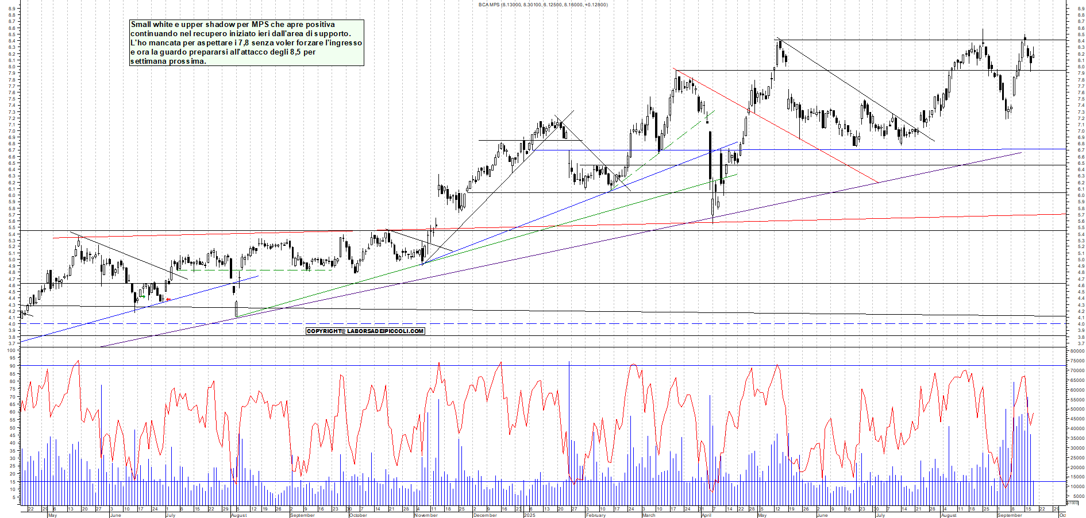Viewport: 1086px width, 518px height.
Task: Click the 85 oscillator scale label
Action: (x=12, y=374)
